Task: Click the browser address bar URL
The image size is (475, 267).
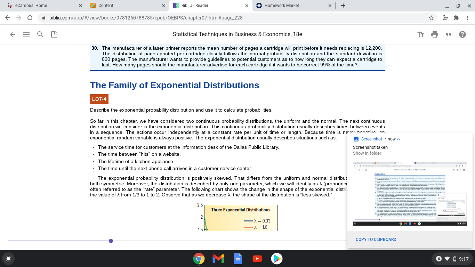Action: pos(146,18)
